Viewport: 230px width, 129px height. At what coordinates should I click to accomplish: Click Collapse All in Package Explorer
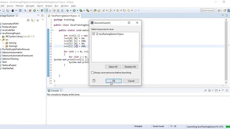click(x=28, y=20)
